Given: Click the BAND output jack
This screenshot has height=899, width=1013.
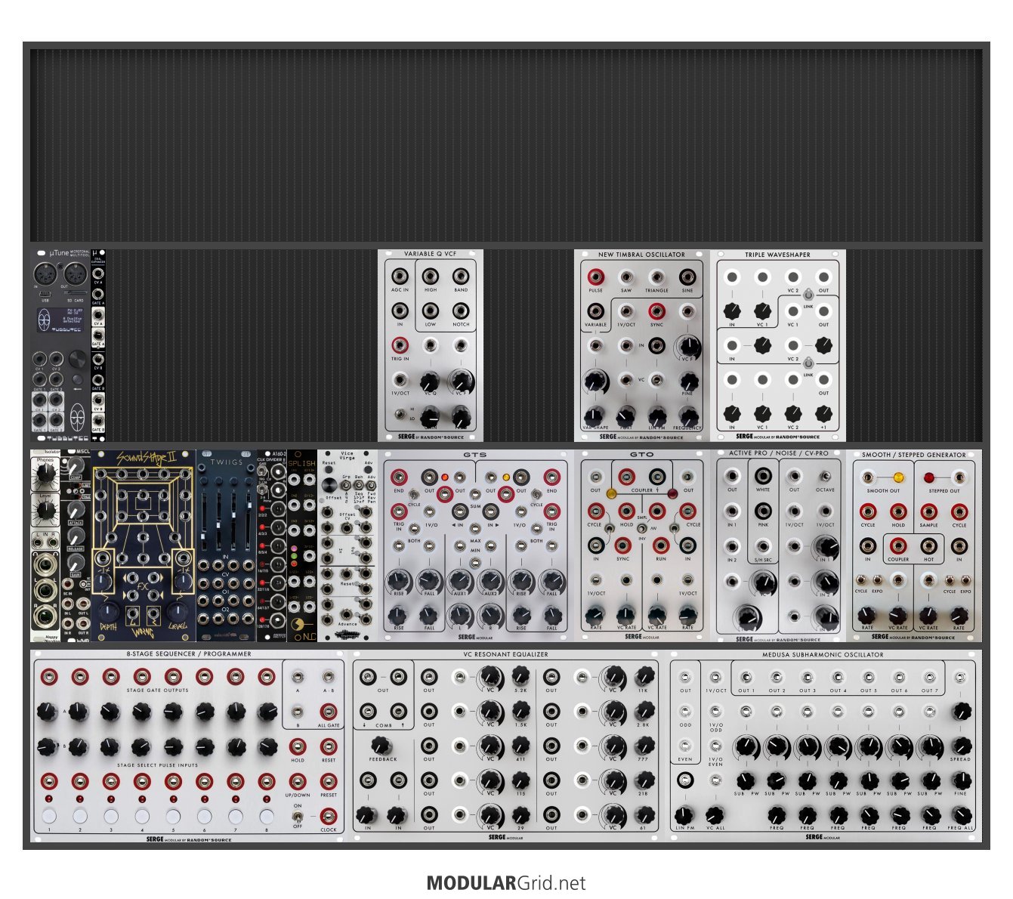Looking at the screenshot, I should [x=460, y=276].
